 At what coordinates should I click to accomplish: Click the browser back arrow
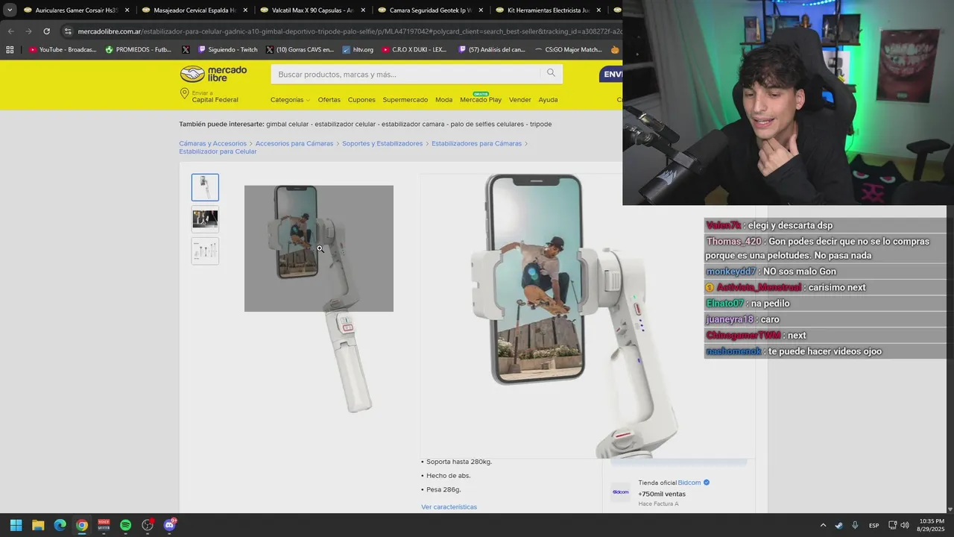coord(10,31)
